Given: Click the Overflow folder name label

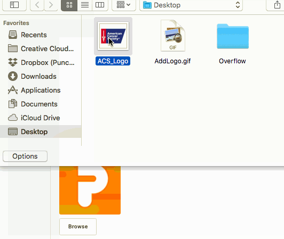Looking at the screenshot, I should (232, 61).
